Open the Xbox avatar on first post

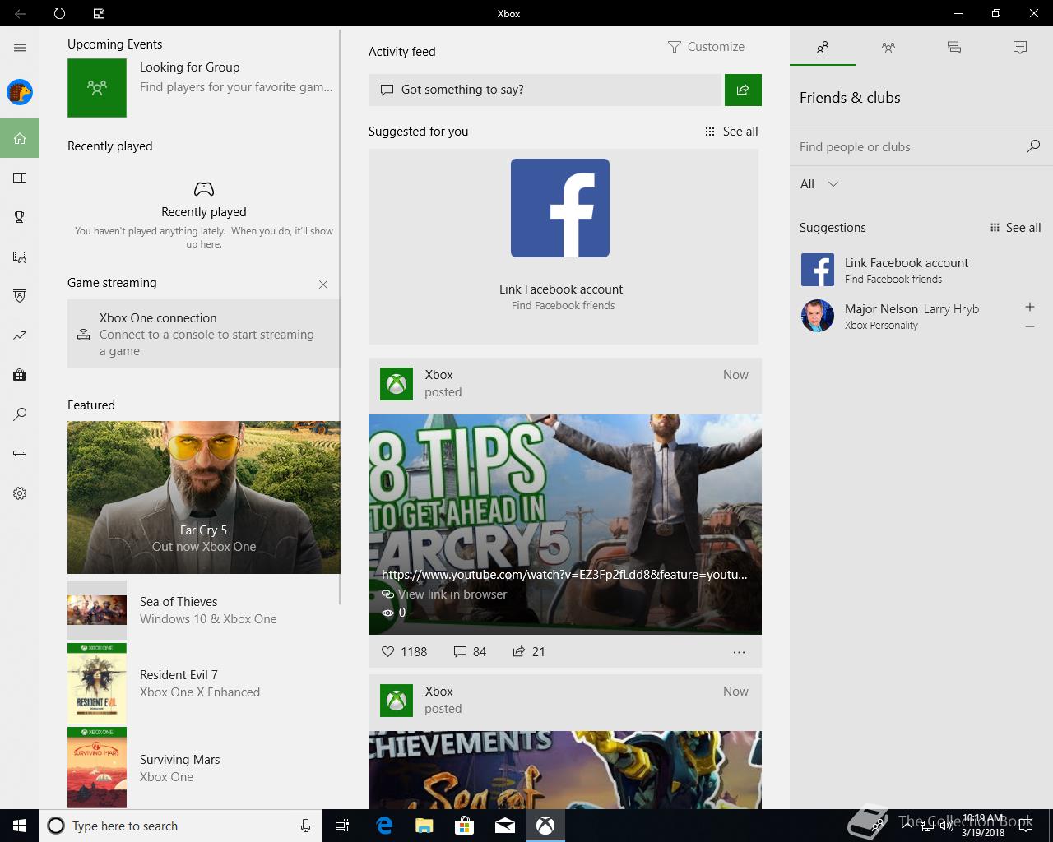pos(397,384)
